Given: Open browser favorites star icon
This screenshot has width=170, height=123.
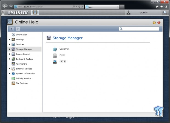Looking at the screenshot, I should (x=161, y=7).
